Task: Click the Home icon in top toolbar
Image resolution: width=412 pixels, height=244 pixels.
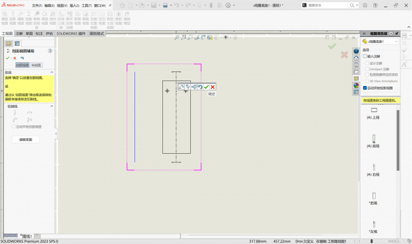Action: 122,5
